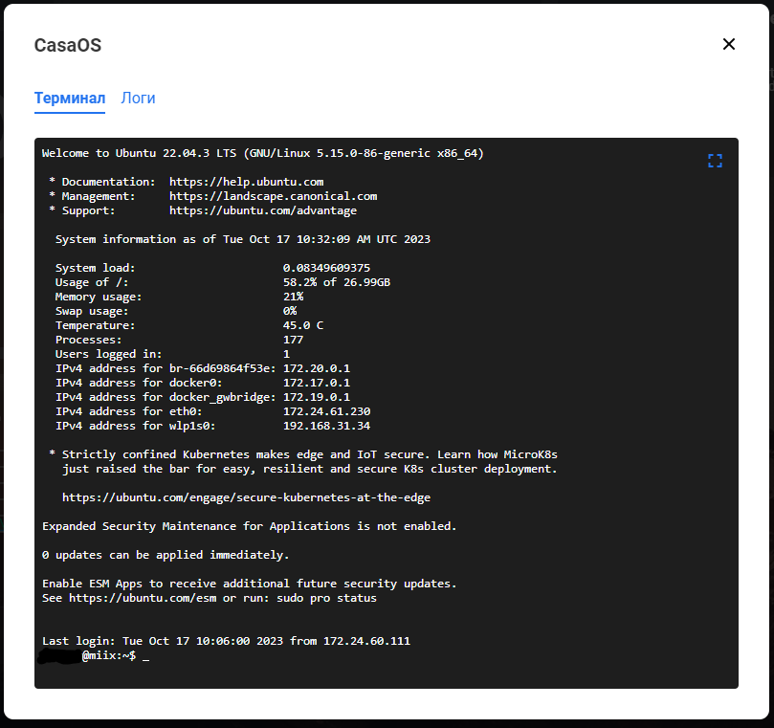Screen dimensions: 774x728
Task: Click the system load value
Action: click(x=326, y=268)
